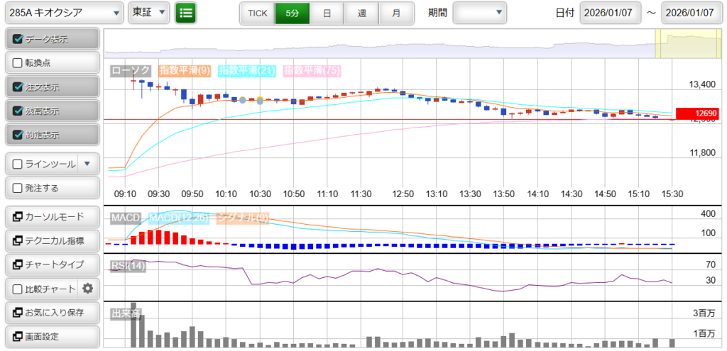This screenshot has width=727, height=351.
Task: Click the 指数平滑(9) legend label
Action: tap(185, 70)
